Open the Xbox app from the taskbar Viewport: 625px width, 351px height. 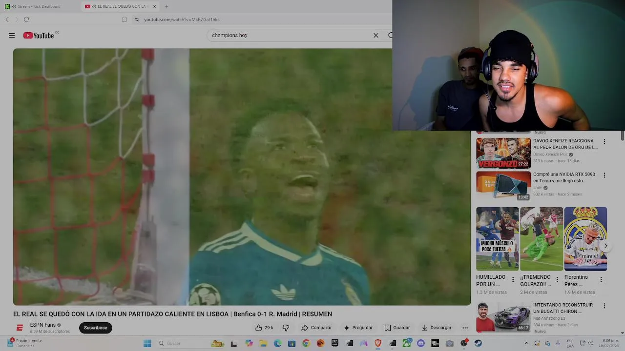[x=407, y=343]
